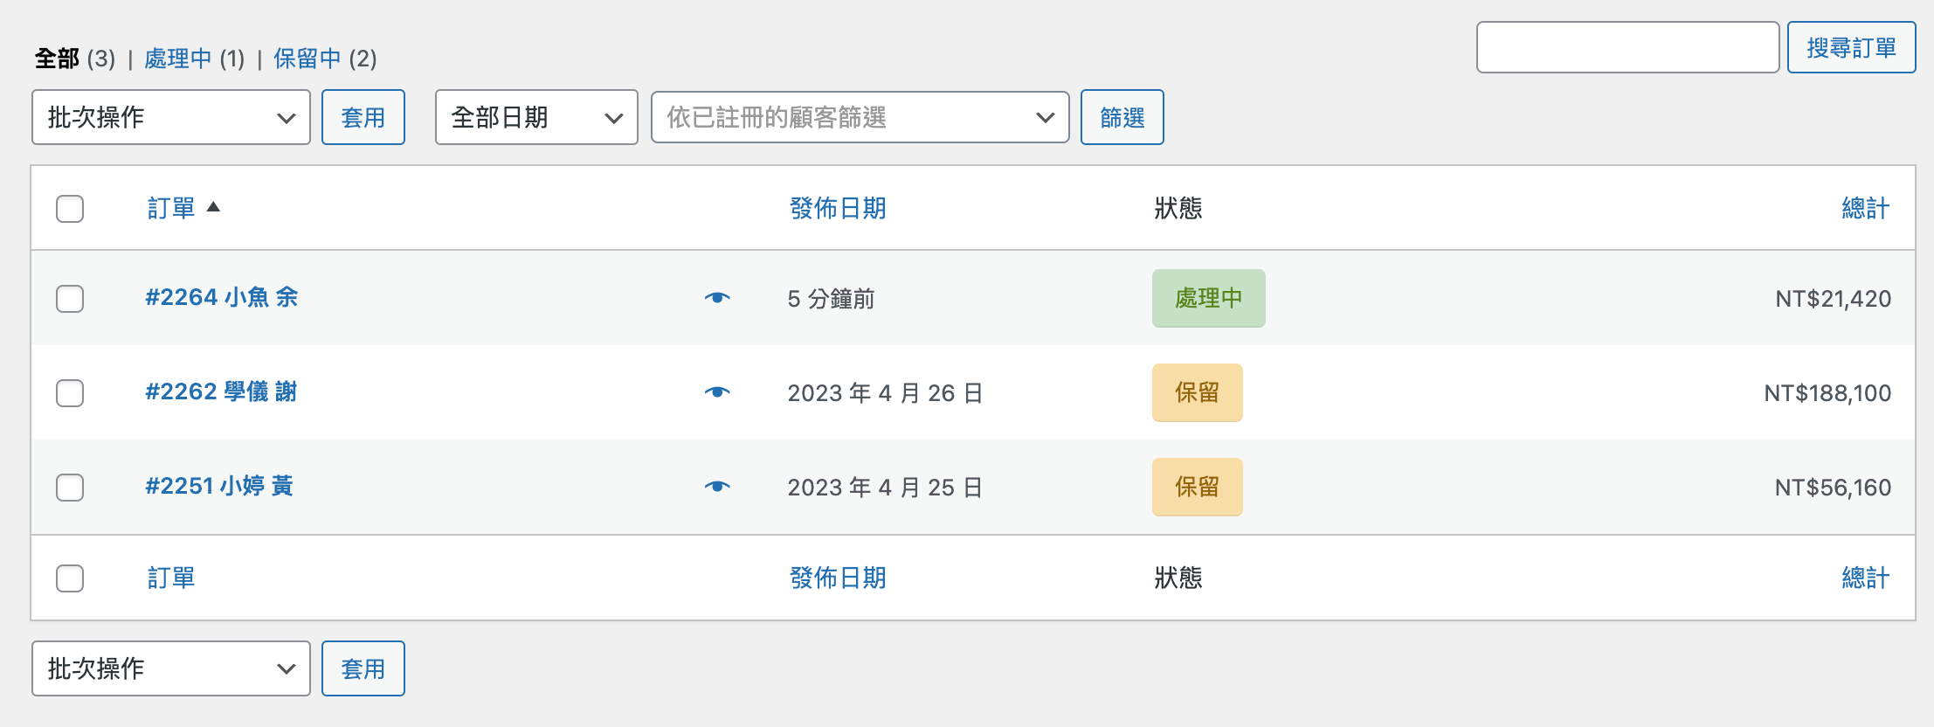The height and width of the screenshot is (727, 1934).
Task: Open the bottom 批次操作 dropdown
Action: 171,668
